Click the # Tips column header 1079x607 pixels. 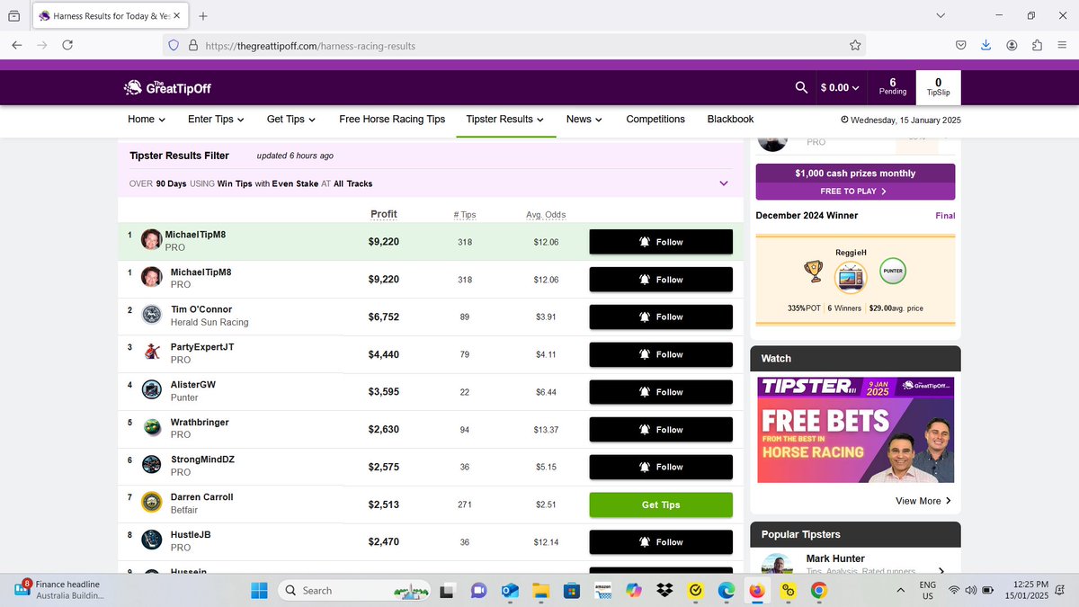click(x=465, y=214)
